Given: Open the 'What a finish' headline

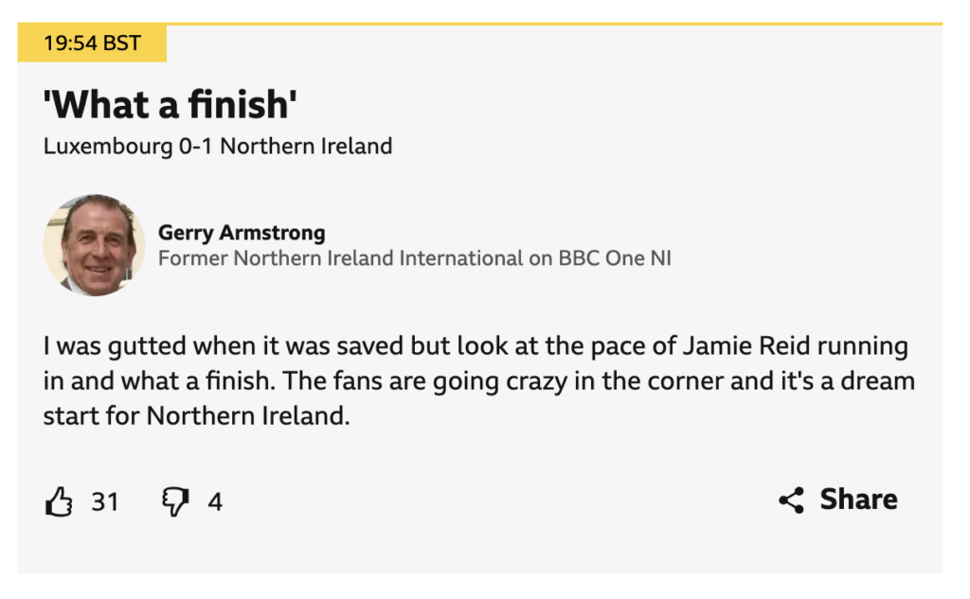Looking at the screenshot, I should pyautogui.click(x=171, y=104).
